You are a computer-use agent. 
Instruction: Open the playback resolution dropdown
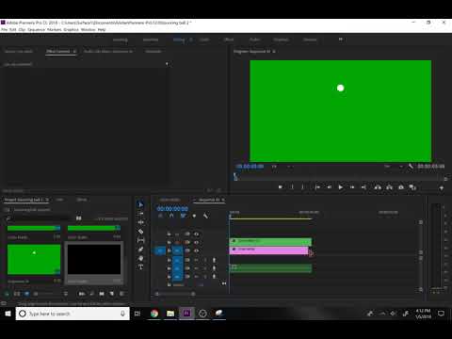click(394, 167)
